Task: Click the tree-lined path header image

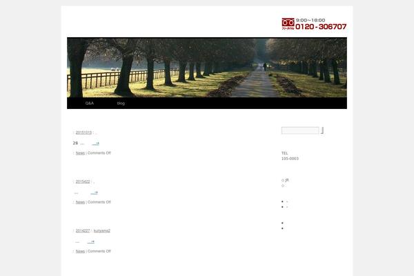Action: [207, 68]
